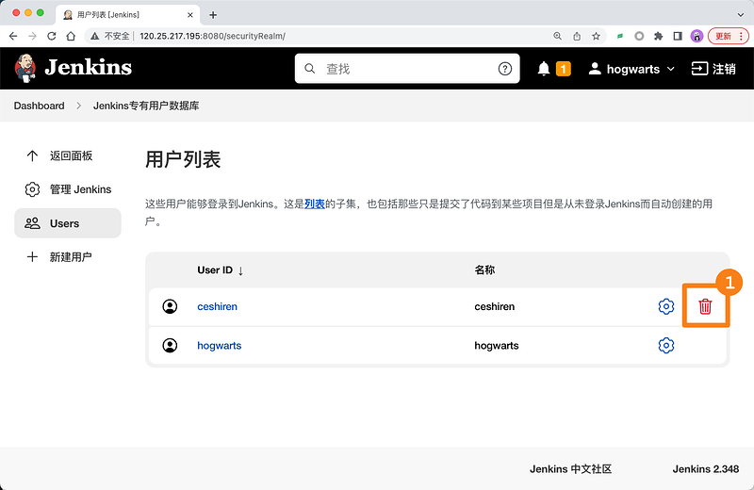Viewport: 754px width, 490px height.
Task: Focus the 查找 search box
Action: click(x=407, y=69)
